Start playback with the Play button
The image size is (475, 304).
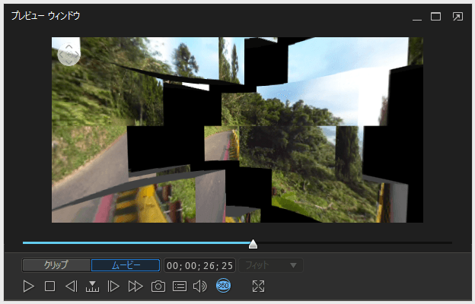tap(29, 287)
